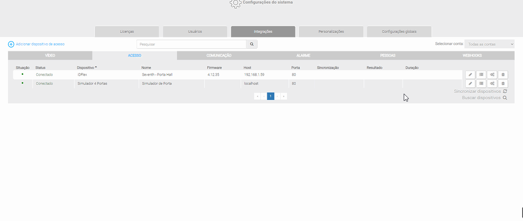Click the Firmware column header
Image resolution: width=523 pixels, height=221 pixels.
(x=215, y=68)
